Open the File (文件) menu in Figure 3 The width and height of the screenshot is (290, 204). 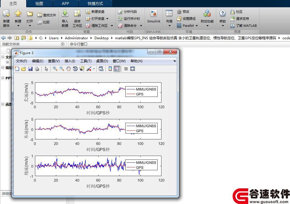click(x=22, y=61)
